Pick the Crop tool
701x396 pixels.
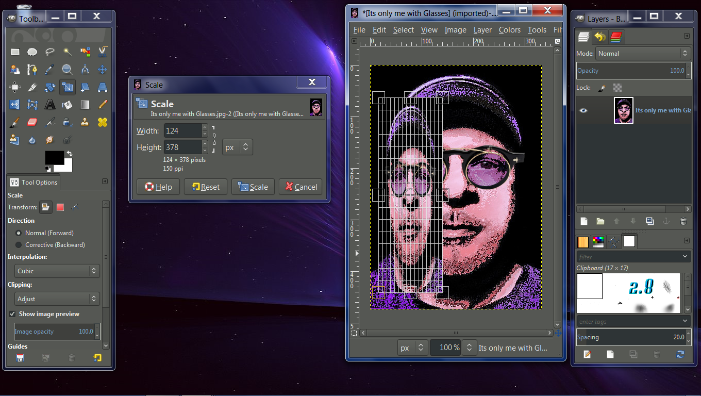[x=32, y=87]
